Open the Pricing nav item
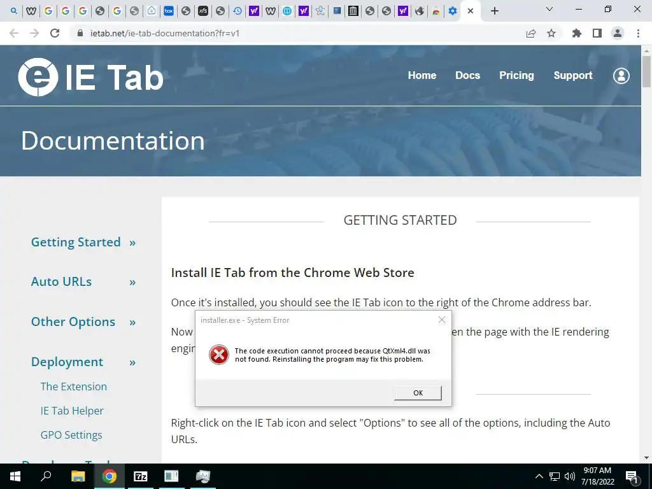Image resolution: width=652 pixels, height=489 pixels. (x=516, y=75)
